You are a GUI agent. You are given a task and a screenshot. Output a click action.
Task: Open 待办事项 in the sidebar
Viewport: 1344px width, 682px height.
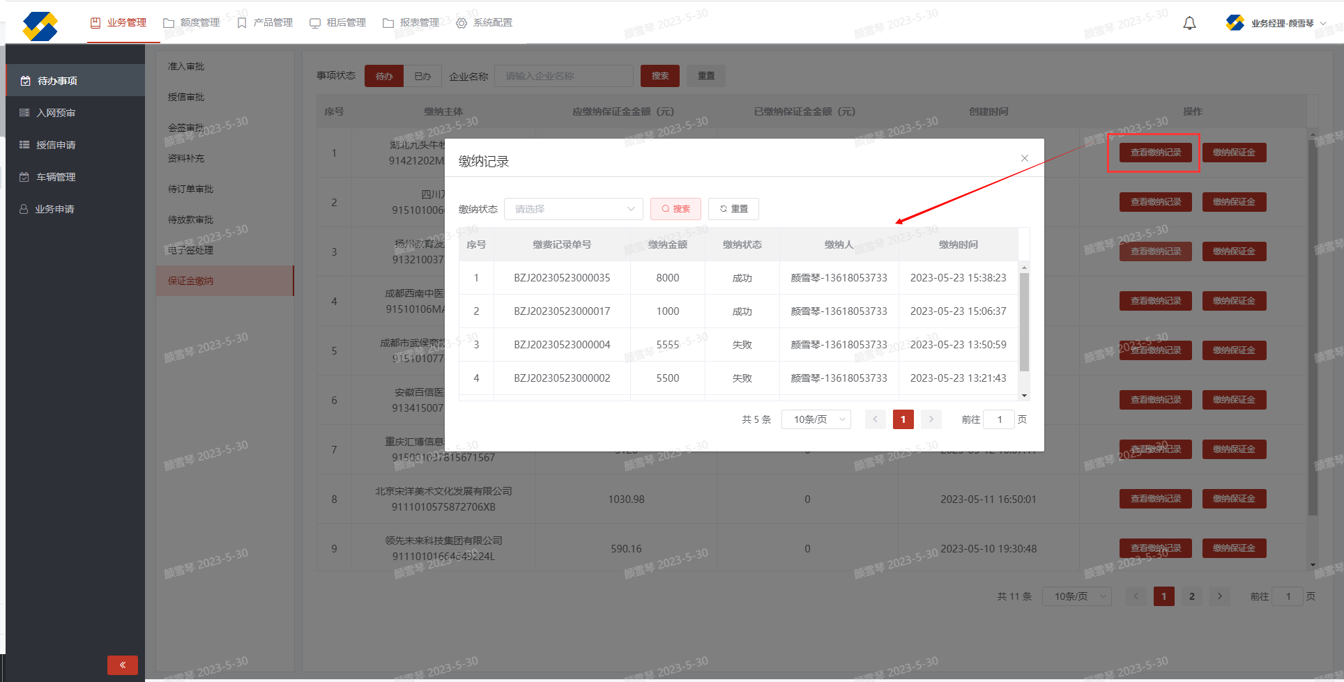click(57, 81)
